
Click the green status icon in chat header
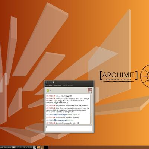[48, 91]
